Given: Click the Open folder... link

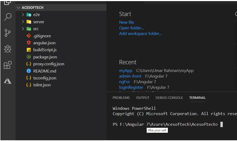Looking at the screenshot, I should click(131, 28).
